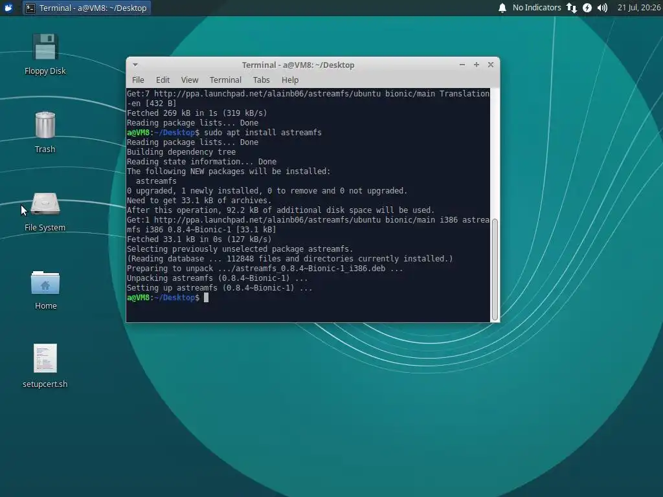Open the View menu in Terminal
This screenshot has height=497, width=663.
coord(190,80)
